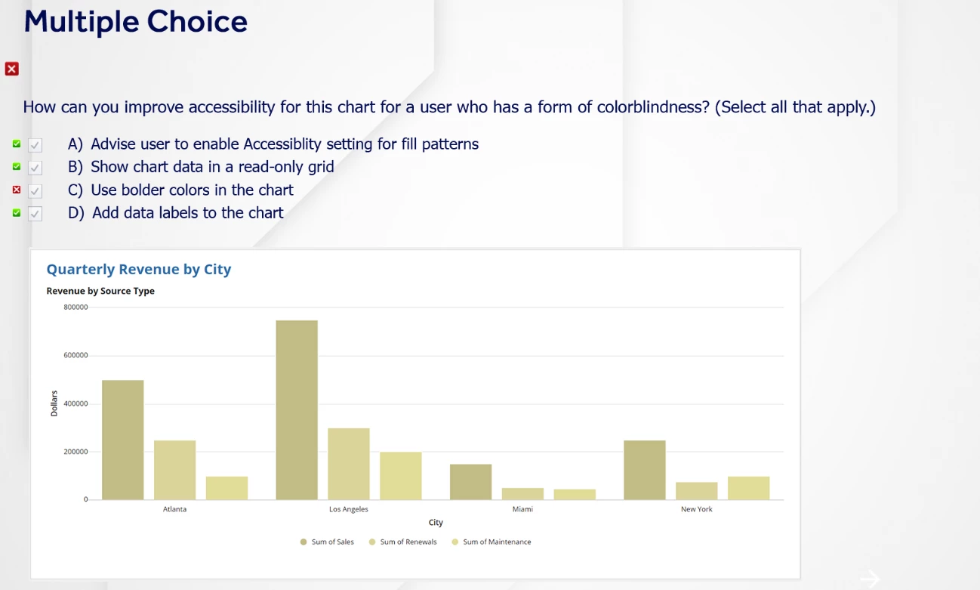Click the Miami Sales bar
The width and height of the screenshot is (980, 590).
coord(470,482)
